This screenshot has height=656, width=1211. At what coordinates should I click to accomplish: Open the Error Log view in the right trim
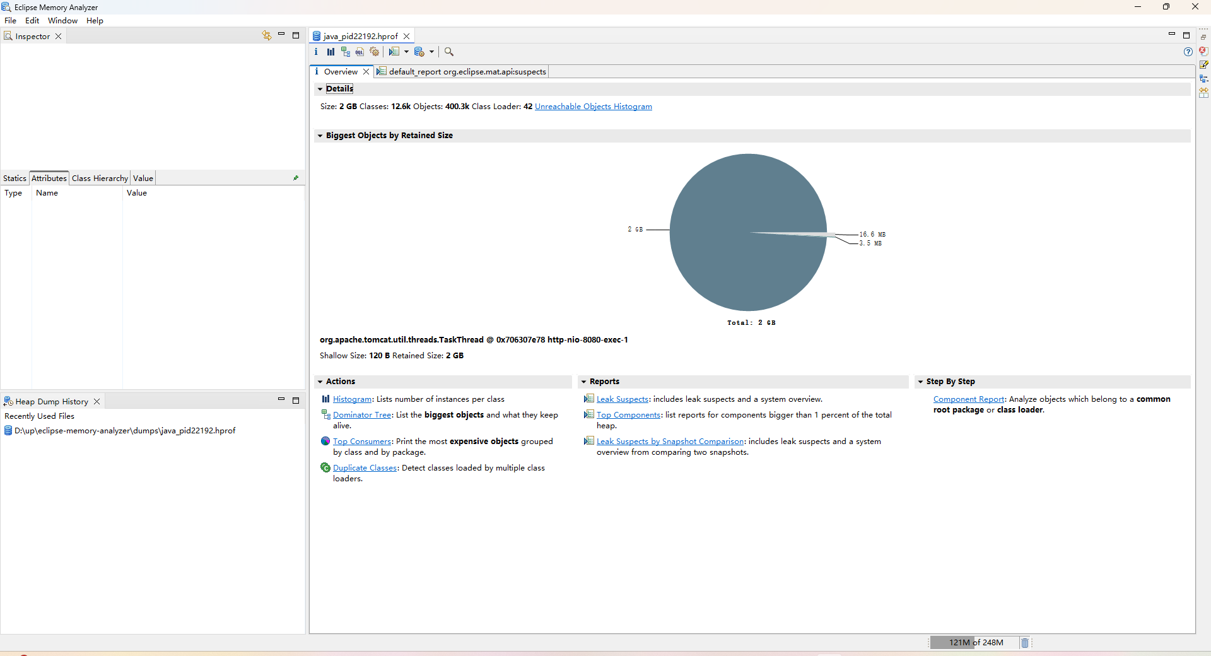(x=1203, y=50)
